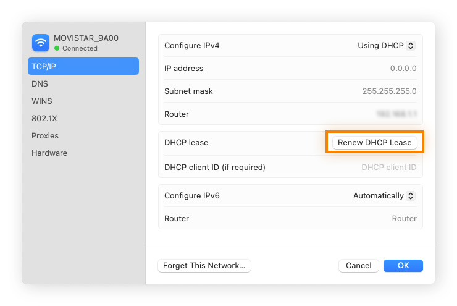Confirm settings with the OK button

coord(403,266)
